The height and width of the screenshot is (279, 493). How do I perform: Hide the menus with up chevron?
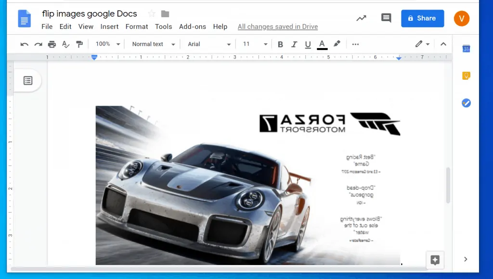443,44
